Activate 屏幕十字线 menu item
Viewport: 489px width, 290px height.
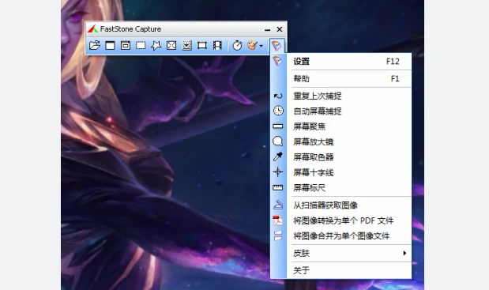tap(340, 172)
